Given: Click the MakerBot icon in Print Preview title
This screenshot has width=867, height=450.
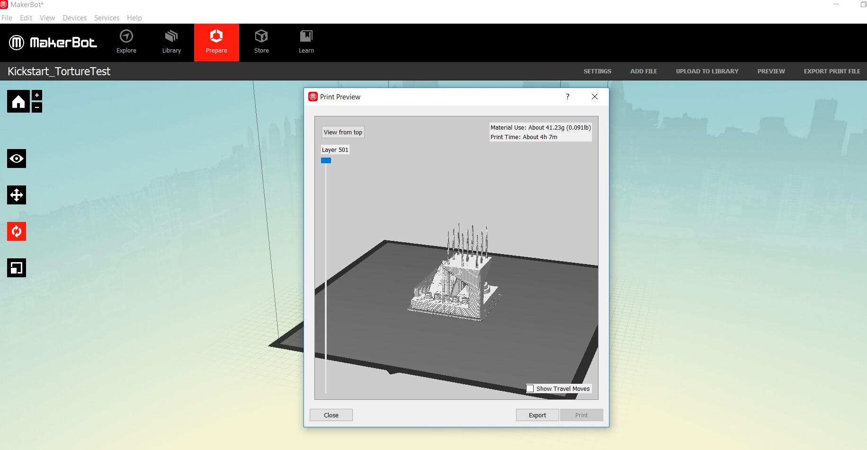Looking at the screenshot, I should 313,97.
